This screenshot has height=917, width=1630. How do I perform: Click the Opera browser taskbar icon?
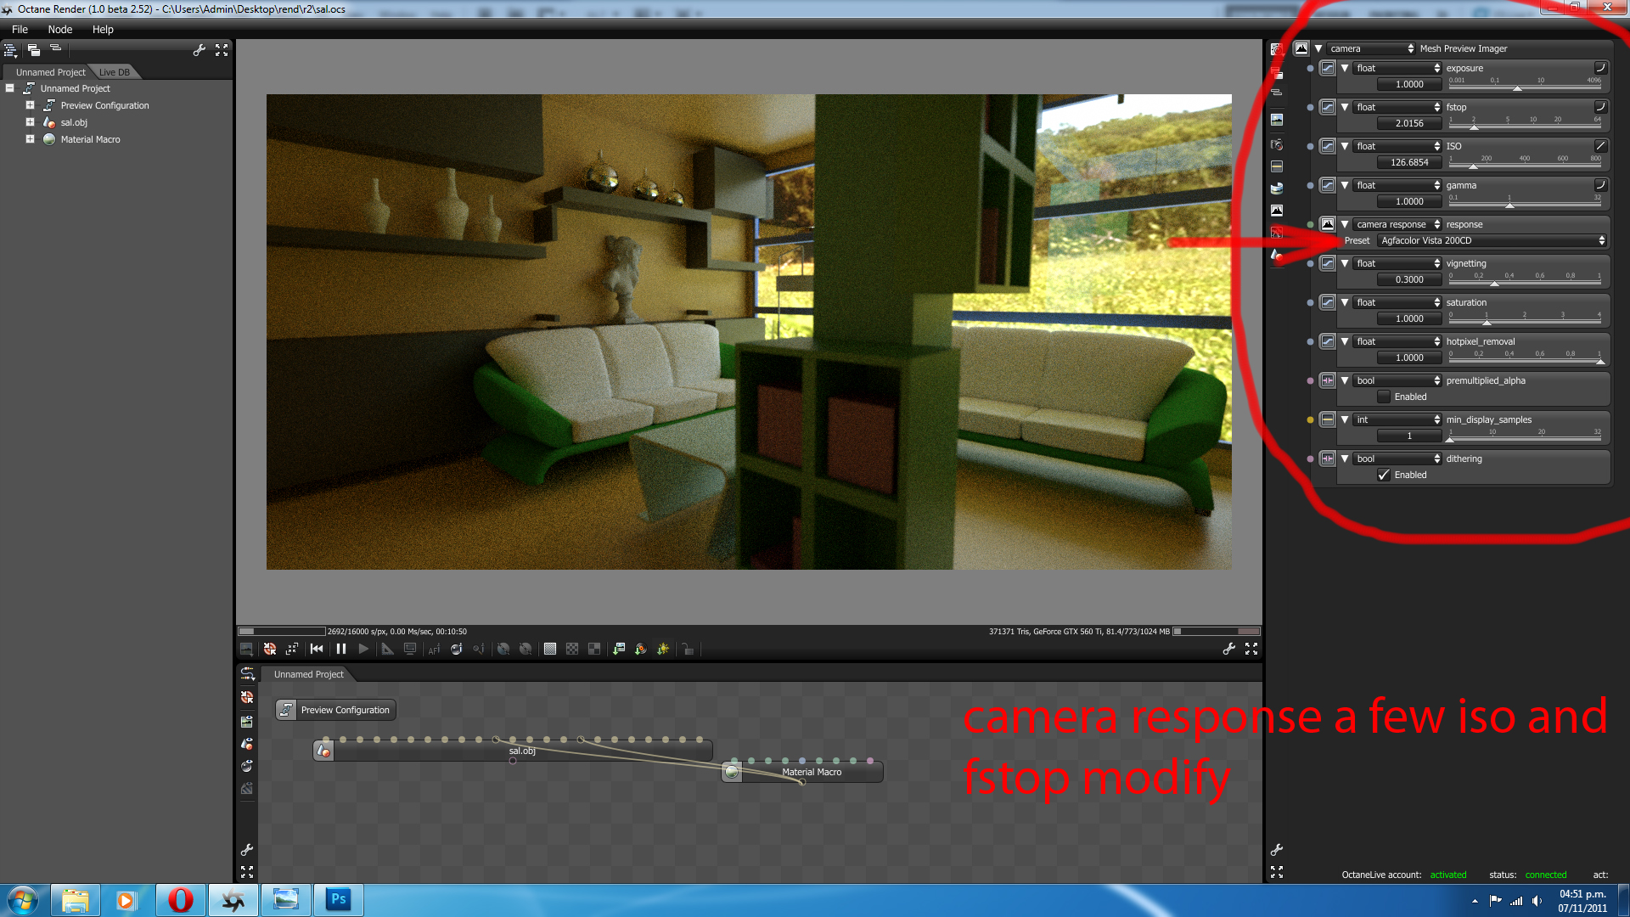180,899
